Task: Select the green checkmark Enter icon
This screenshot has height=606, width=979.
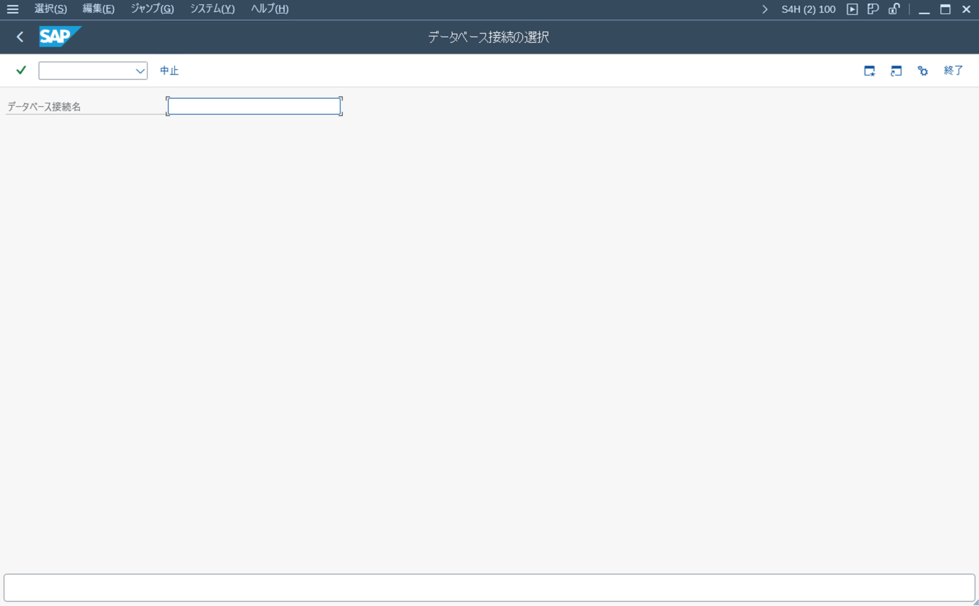Action: tap(20, 70)
